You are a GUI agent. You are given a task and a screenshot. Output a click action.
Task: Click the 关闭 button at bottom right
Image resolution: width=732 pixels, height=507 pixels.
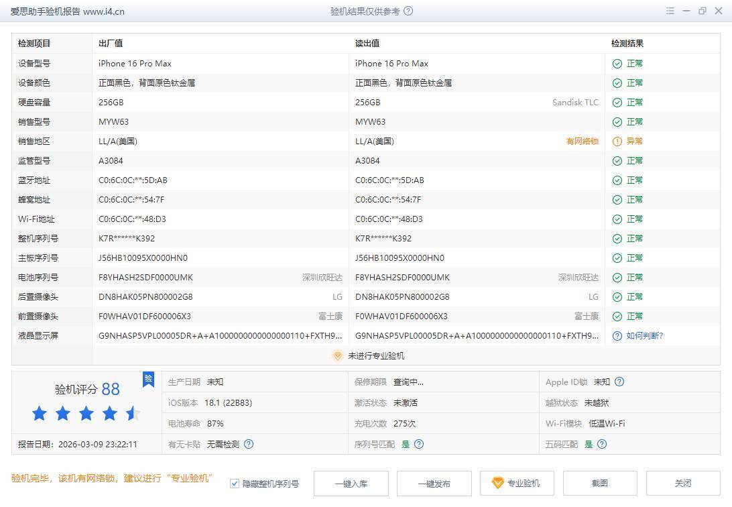coord(682,484)
